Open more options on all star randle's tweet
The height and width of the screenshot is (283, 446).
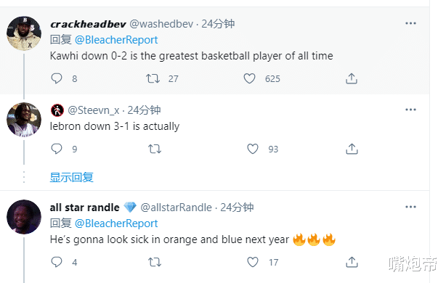[x=410, y=207]
